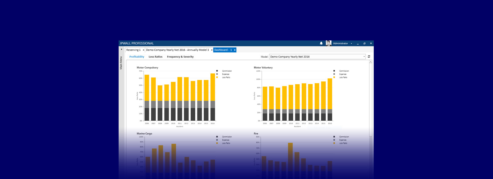The height and width of the screenshot is (179, 493).
Task: Click Commission legend swatch in Motor Voluntary
Action: click(334, 71)
